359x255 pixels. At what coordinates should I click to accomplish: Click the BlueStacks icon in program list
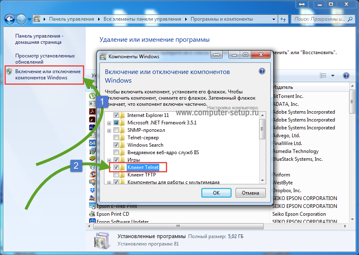click(x=92, y=159)
